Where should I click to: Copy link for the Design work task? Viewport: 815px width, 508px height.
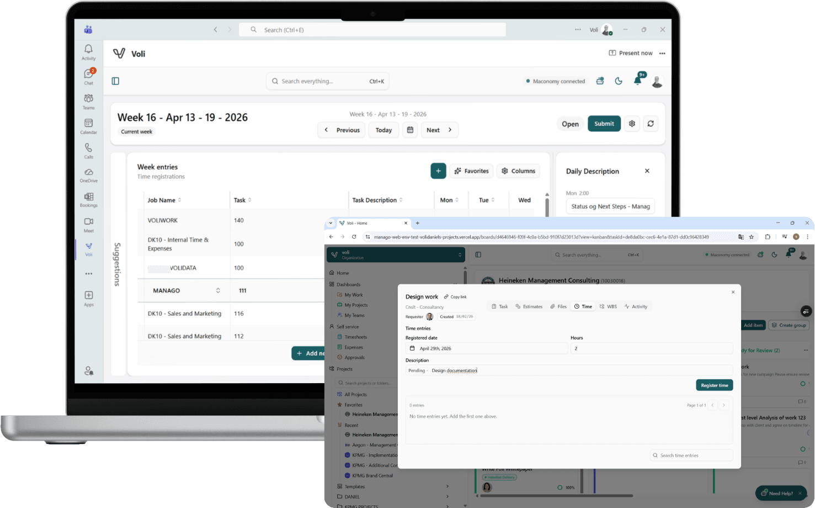click(455, 297)
